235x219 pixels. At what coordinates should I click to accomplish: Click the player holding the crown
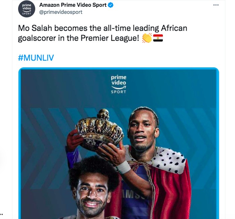point(143,129)
